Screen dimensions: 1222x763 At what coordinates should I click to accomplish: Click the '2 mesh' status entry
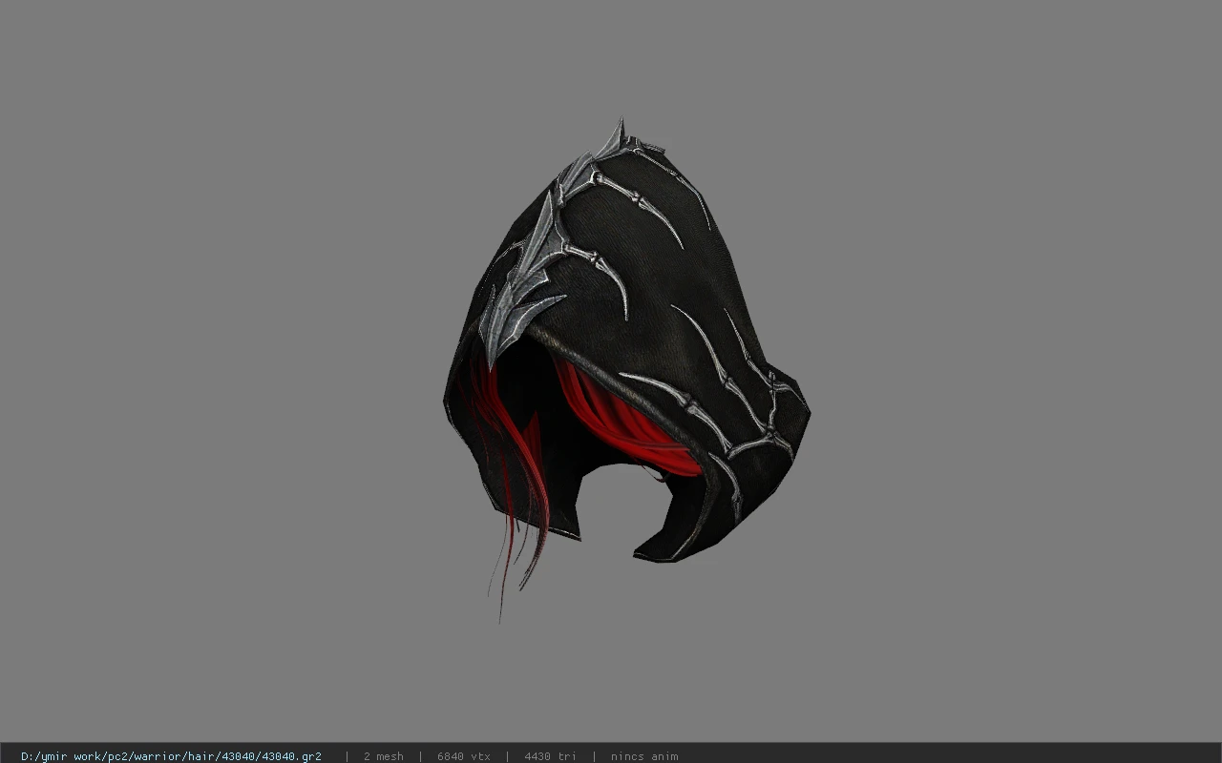coord(383,756)
